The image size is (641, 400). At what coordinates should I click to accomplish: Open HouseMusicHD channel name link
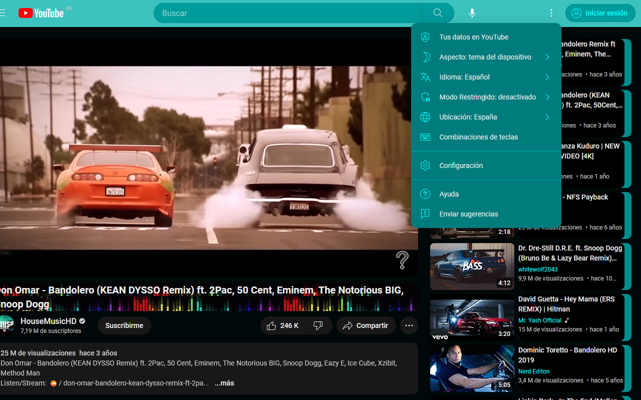pos(49,321)
